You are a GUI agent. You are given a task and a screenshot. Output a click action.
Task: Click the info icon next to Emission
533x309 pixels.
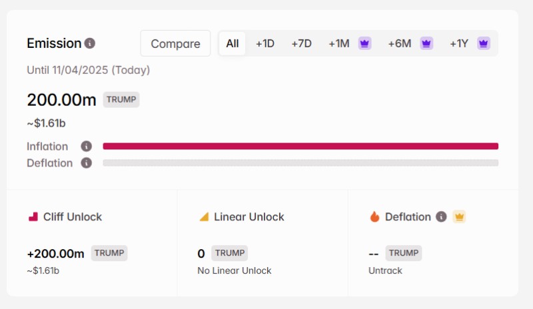(90, 43)
